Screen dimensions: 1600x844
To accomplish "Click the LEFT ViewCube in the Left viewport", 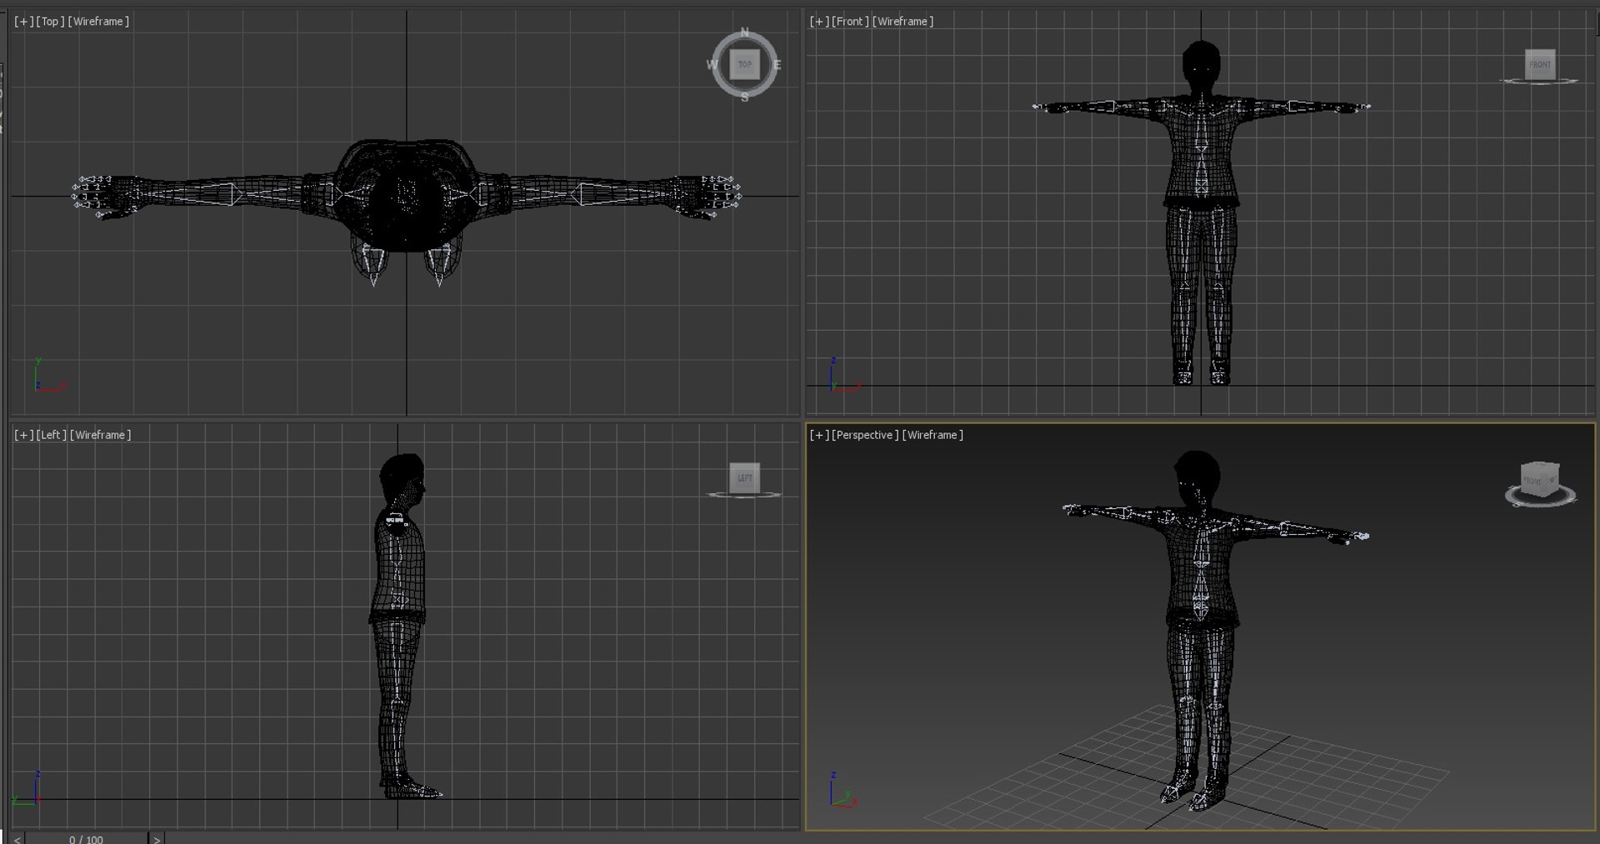I will pyautogui.click(x=744, y=477).
